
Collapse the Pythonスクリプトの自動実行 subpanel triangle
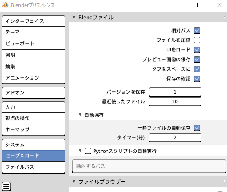80,151
